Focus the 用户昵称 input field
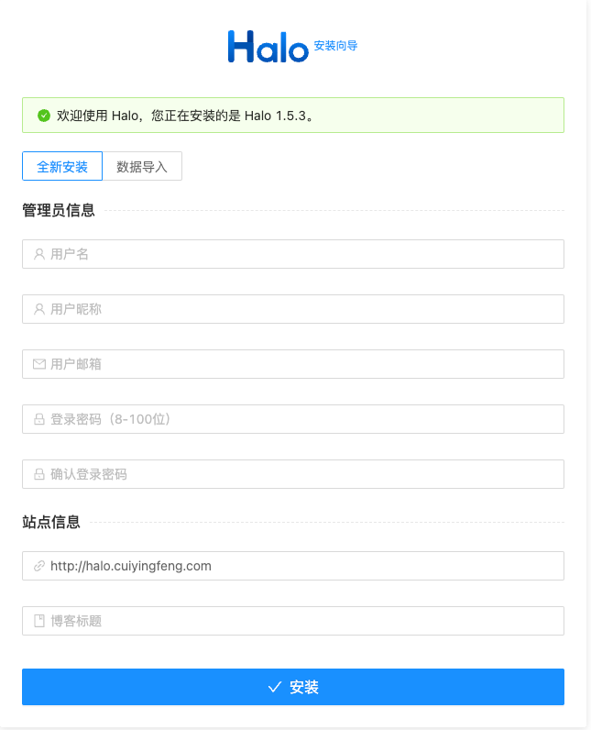The height and width of the screenshot is (730, 591). pyautogui.click(x=293, y=309)
